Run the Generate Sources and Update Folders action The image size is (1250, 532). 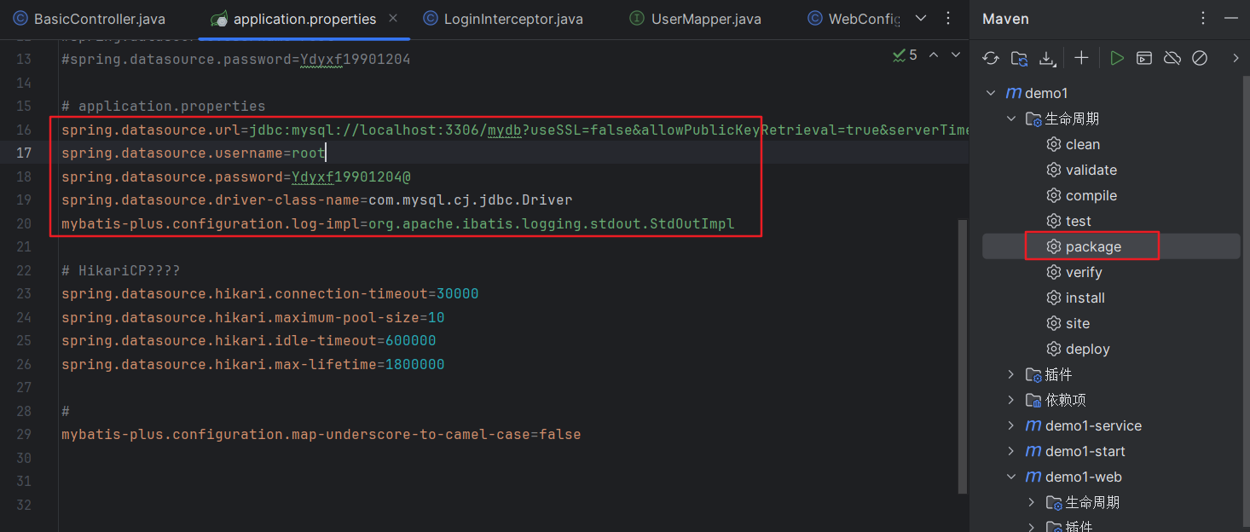pyautogui.click(x=1019, y=58)
